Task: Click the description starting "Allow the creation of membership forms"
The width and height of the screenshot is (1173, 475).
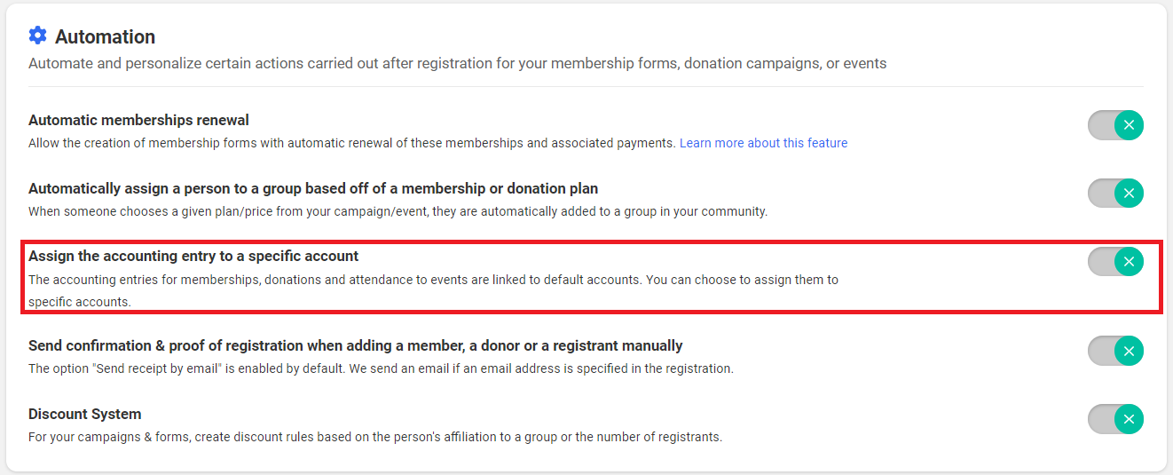Action: click(352, 143)
